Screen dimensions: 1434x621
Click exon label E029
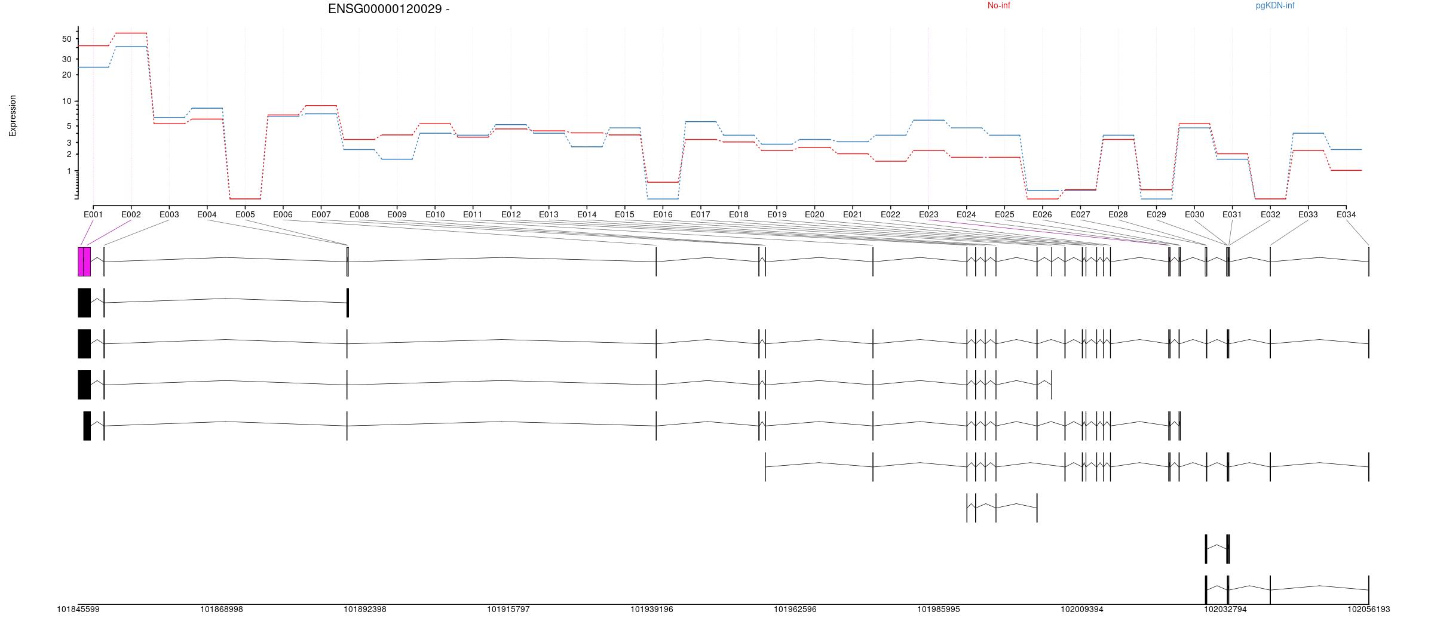pos(1156,214)
